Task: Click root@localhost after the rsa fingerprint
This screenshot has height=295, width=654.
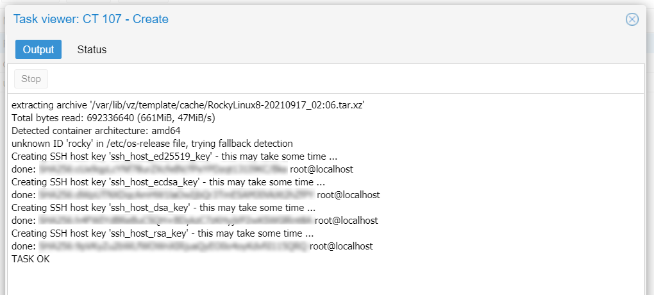Action: pos(341,246)
